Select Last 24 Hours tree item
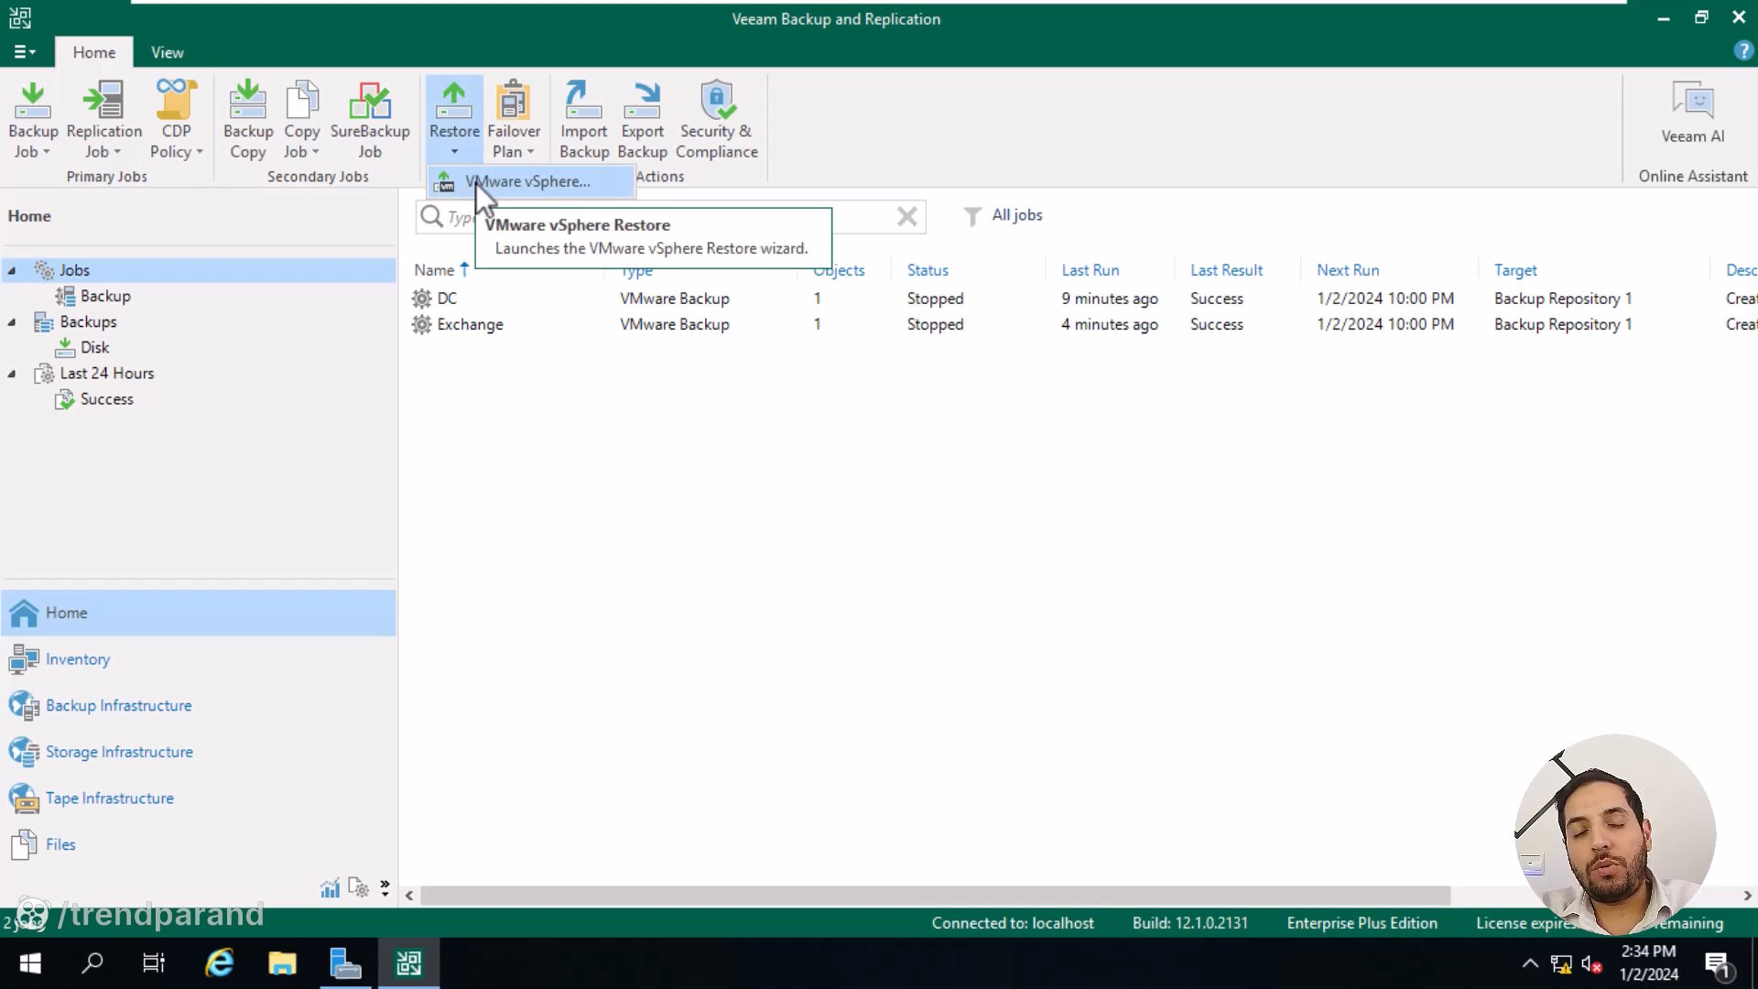This screenshot has width=1758, height=989. tap(106, 373)
